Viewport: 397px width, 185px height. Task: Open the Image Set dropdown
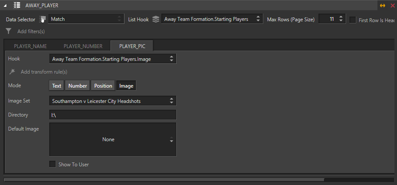(113, 101)
